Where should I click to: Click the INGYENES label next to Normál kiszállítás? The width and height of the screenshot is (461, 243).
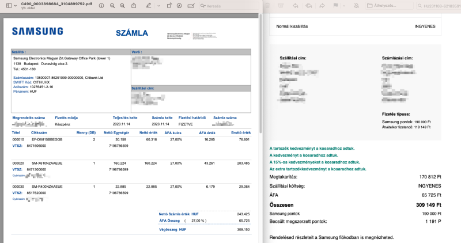[425, 26]
